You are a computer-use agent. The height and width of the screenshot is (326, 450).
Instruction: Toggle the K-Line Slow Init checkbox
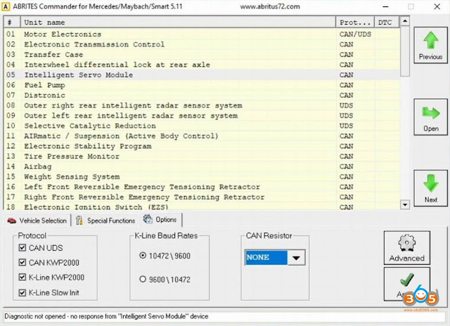22,293
